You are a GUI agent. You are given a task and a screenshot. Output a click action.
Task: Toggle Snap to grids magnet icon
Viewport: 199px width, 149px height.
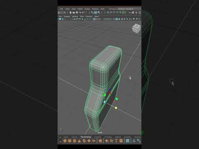click(108, 12)
